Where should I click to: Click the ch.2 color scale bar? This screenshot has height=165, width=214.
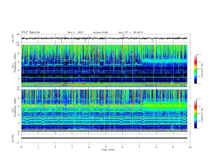(x=196, y=114)
